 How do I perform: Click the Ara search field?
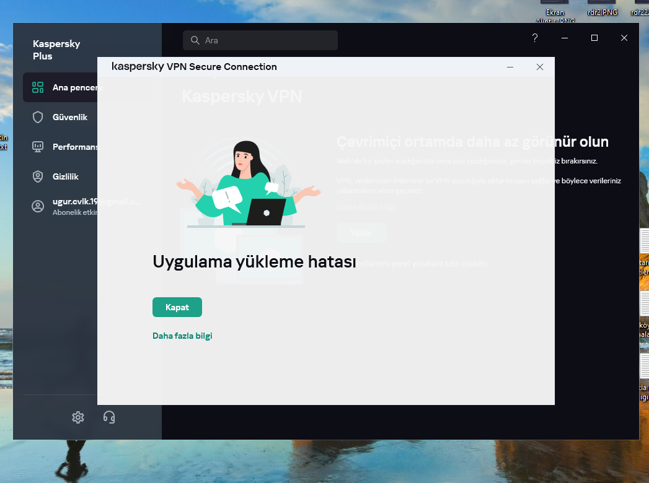tap(260, 40)
